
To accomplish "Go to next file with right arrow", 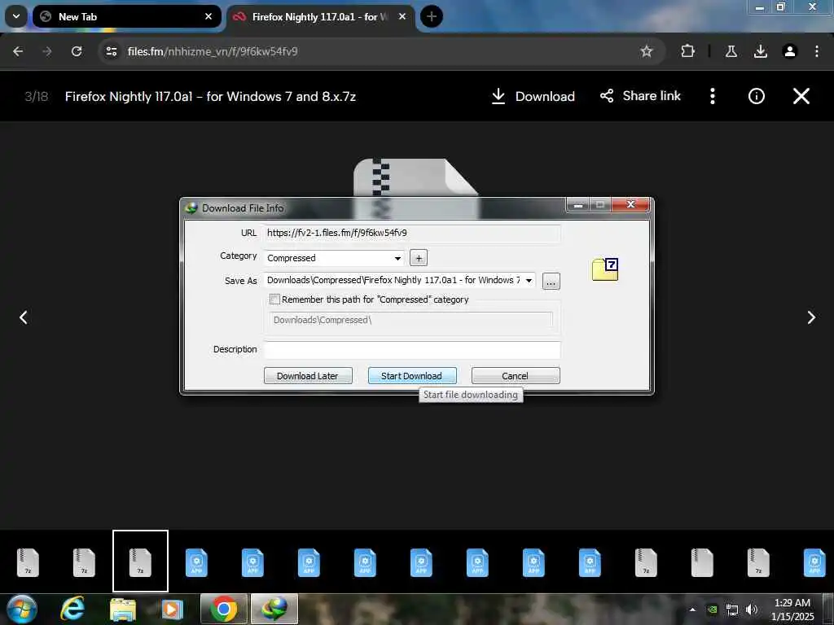I will pyautogui.click(x=810, y=317).
